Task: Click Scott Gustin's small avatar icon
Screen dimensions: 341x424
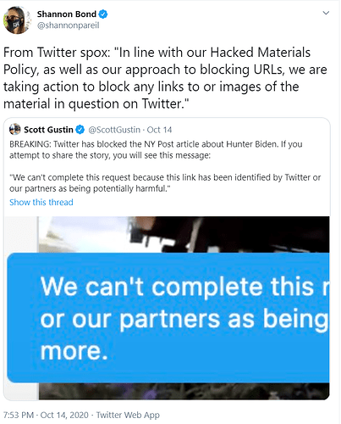Action: (15, 130)
